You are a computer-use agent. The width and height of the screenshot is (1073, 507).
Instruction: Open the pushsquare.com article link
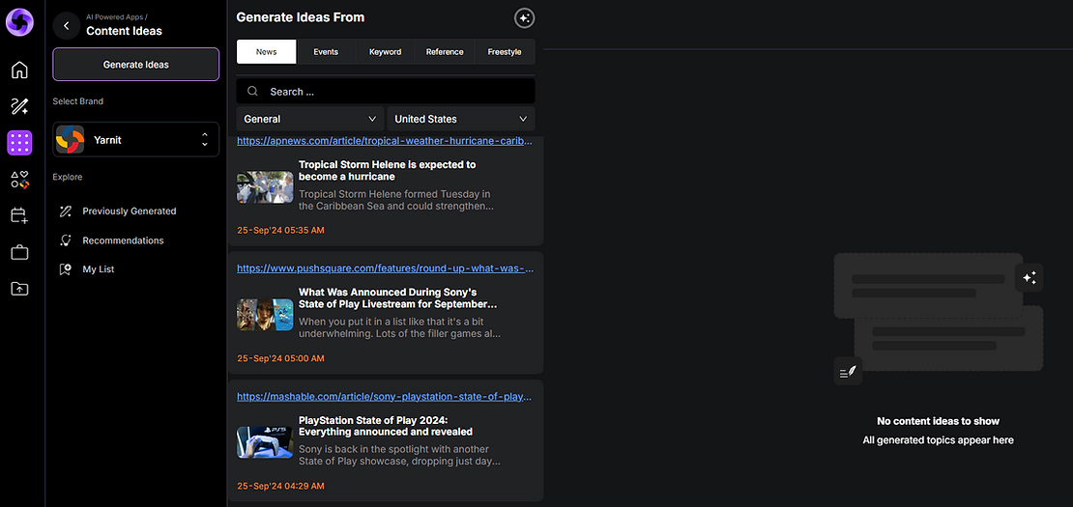(x=385, y=268)
